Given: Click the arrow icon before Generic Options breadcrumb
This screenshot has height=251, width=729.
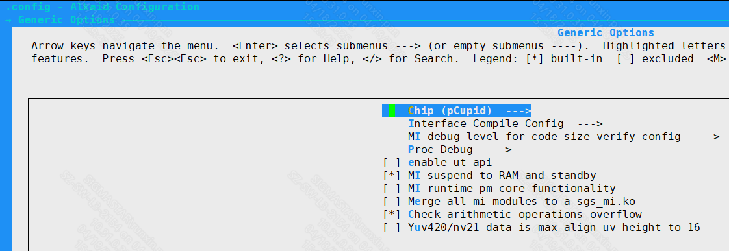Looking at the screenshot, I should coord(9,20).
